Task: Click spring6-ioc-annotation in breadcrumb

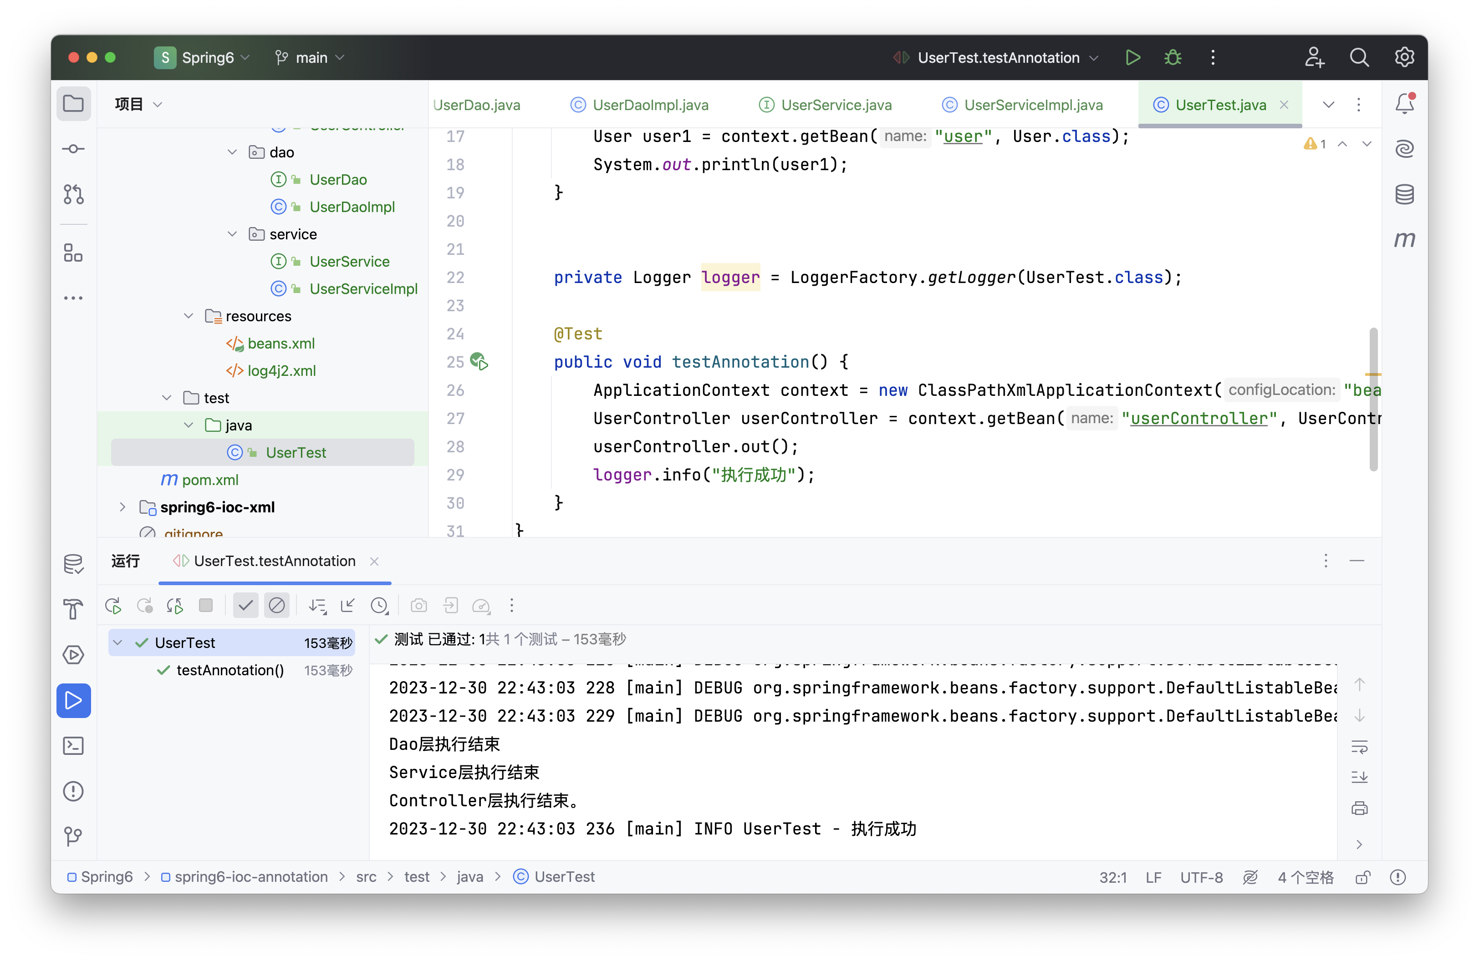Action: (251, 876)
